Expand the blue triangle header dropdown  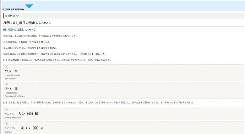(x=29, y=6)
